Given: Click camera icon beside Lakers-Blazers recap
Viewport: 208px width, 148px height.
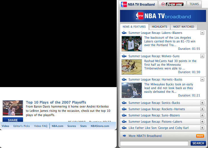Looking at the screenshot, I should [124, 33].
